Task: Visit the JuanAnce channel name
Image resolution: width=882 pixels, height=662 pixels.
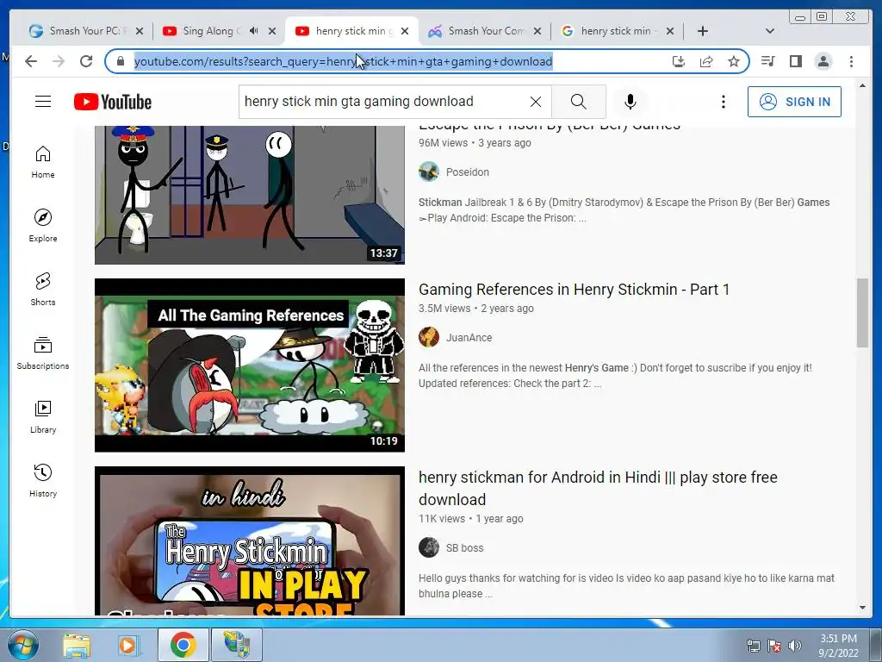Action: (469, 338)
